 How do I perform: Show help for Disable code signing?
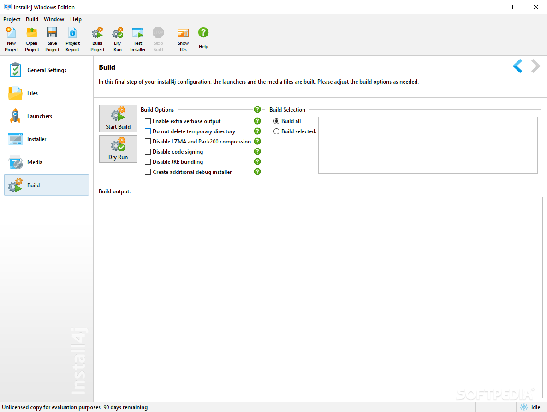pyautogui.click(x=257, y=151)
